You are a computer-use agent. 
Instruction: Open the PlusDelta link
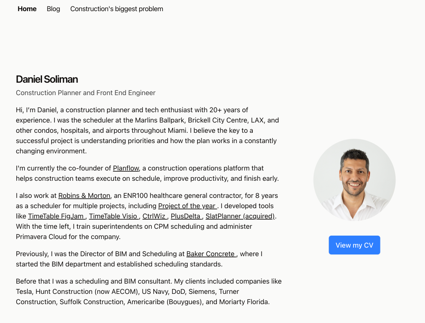tap(186, 216)
